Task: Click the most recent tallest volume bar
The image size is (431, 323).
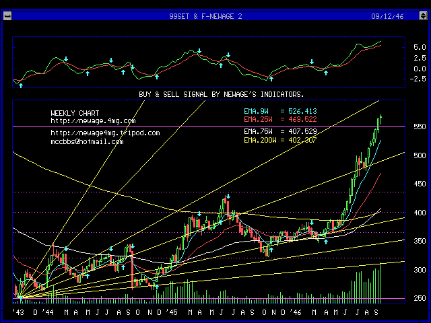Action: pos(380,283)
